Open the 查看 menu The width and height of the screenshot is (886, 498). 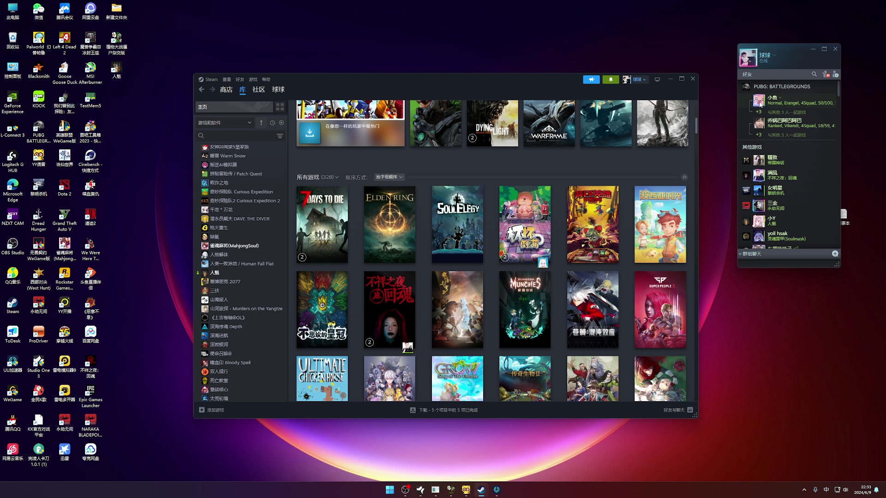point(227,79)
